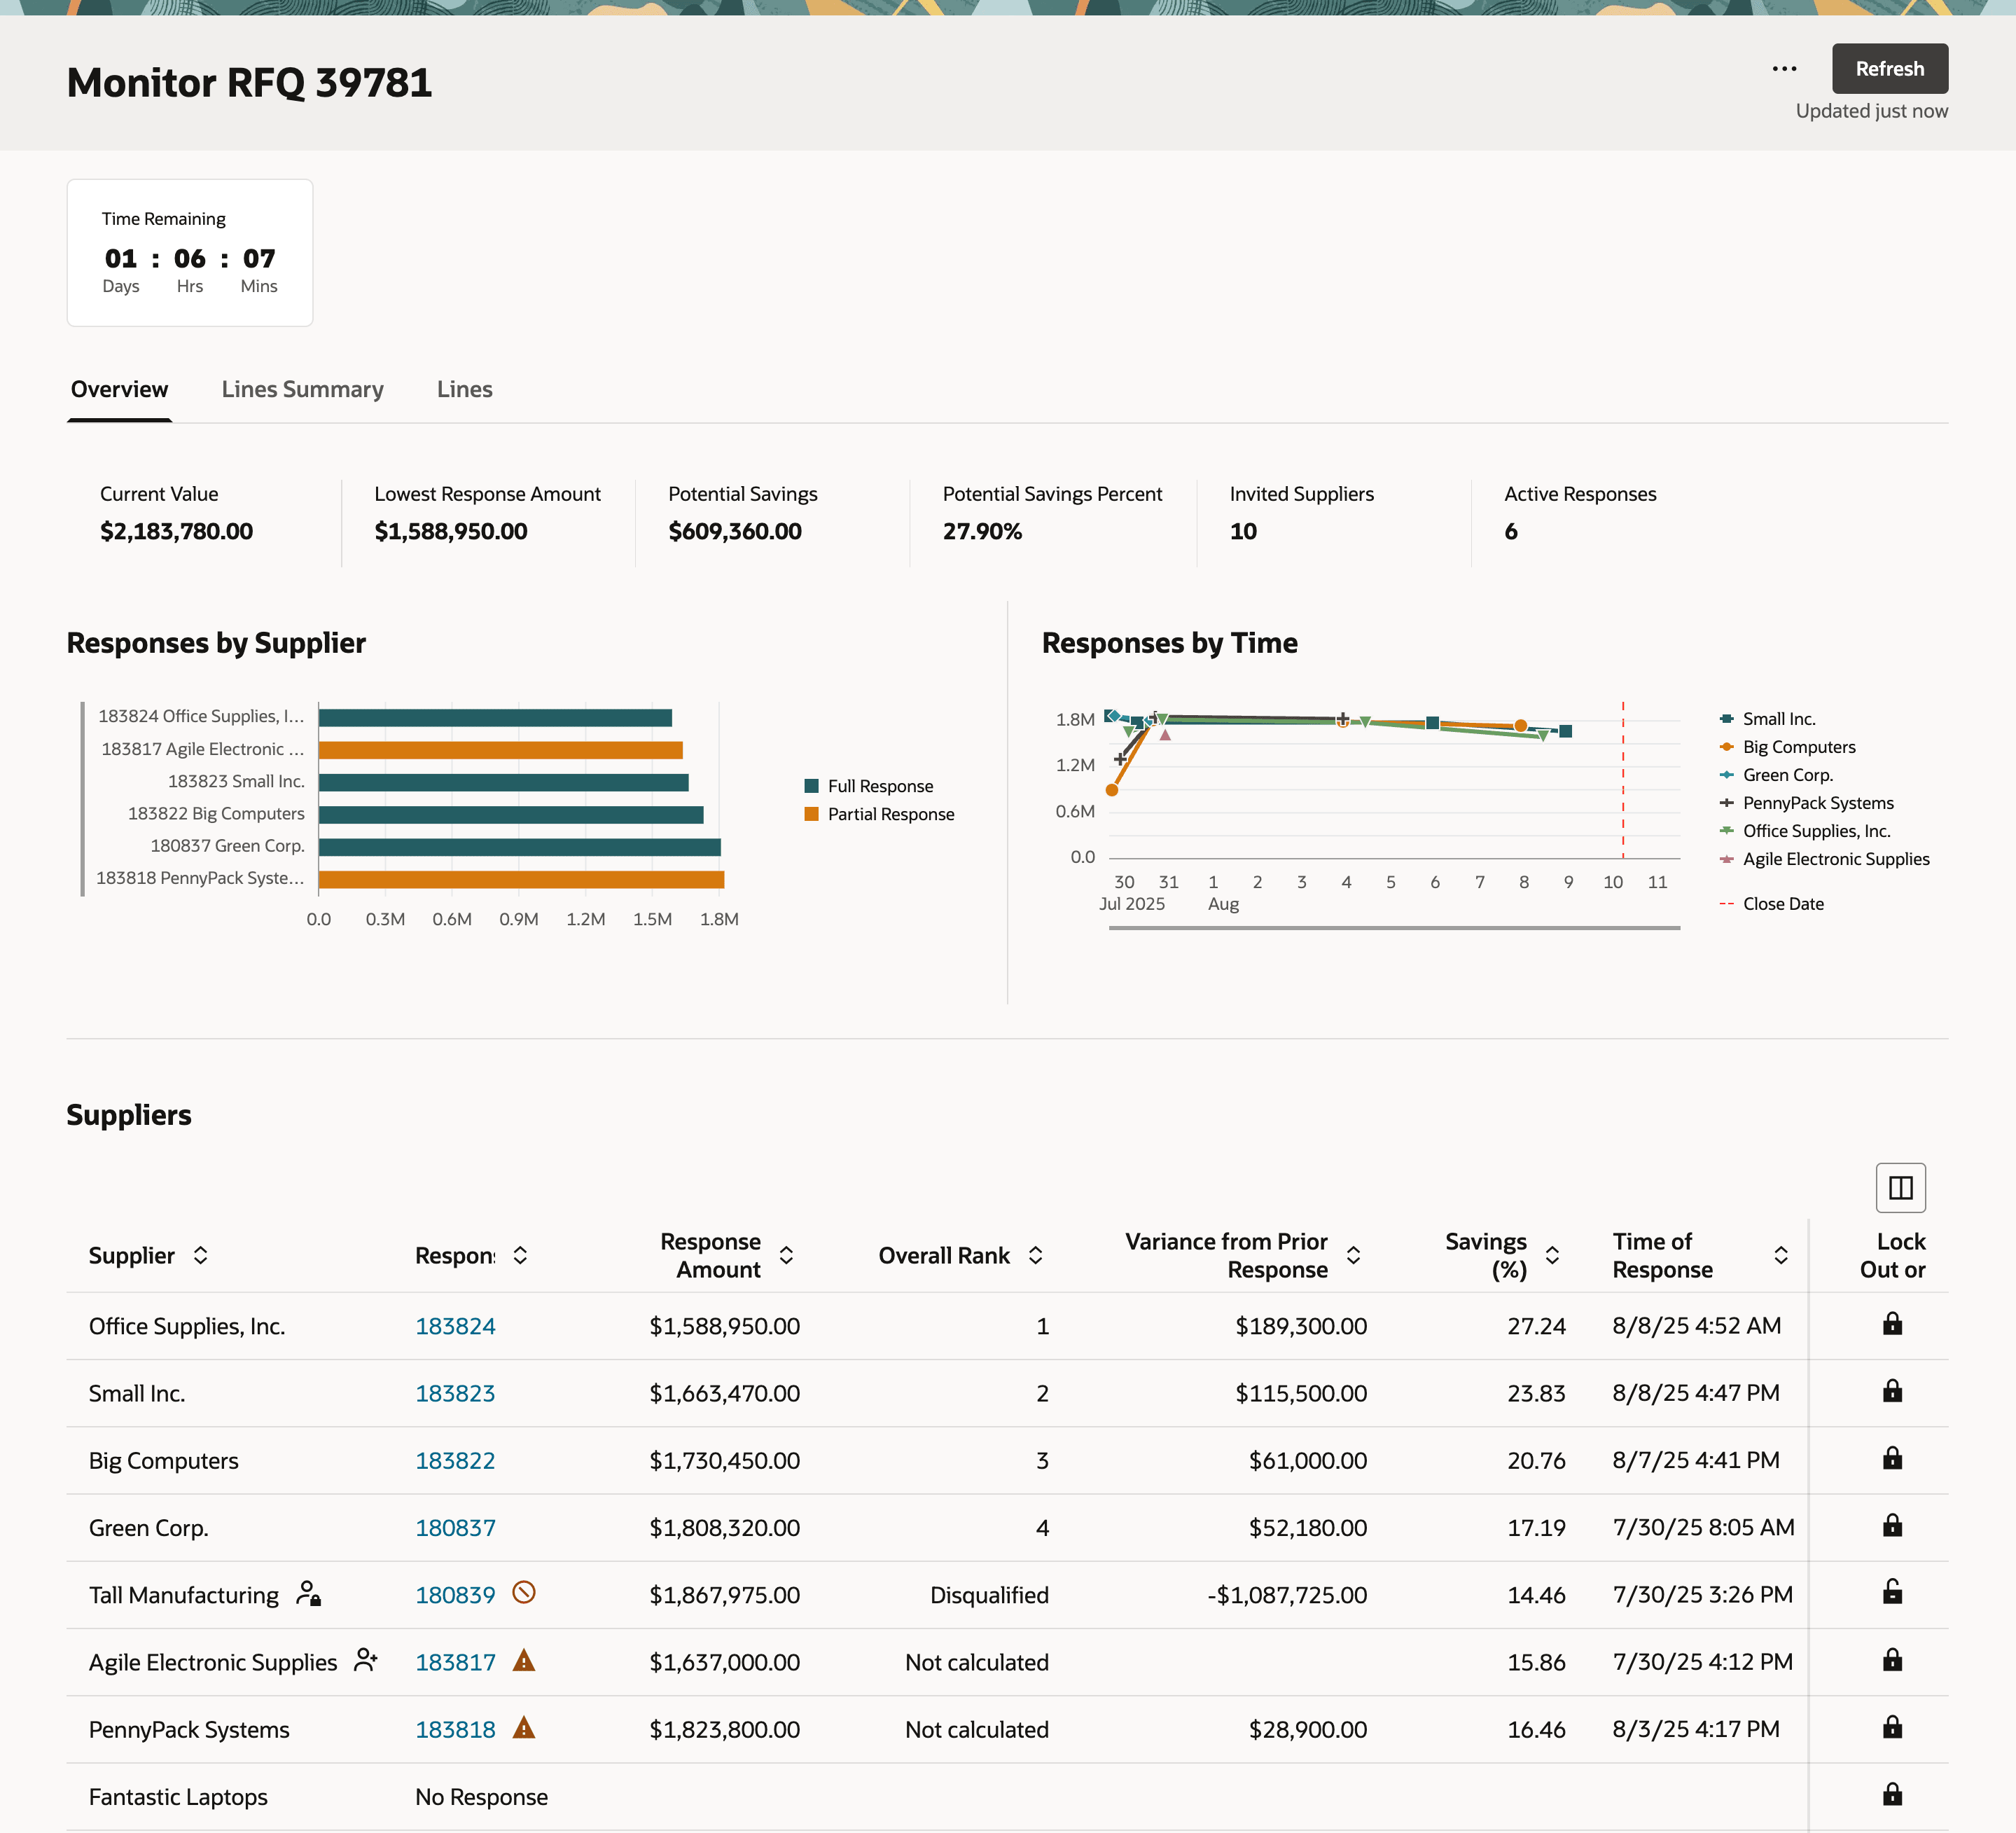Open the Lines tab
2016x1833 pixels.
point(464,389)
